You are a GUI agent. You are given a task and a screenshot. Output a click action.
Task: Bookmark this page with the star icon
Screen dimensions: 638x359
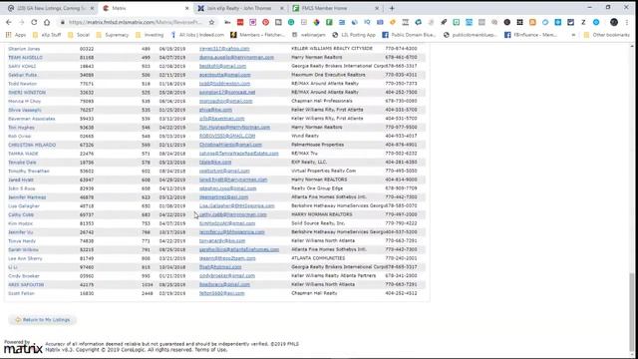pyautogui.click(x=211, y=22)
